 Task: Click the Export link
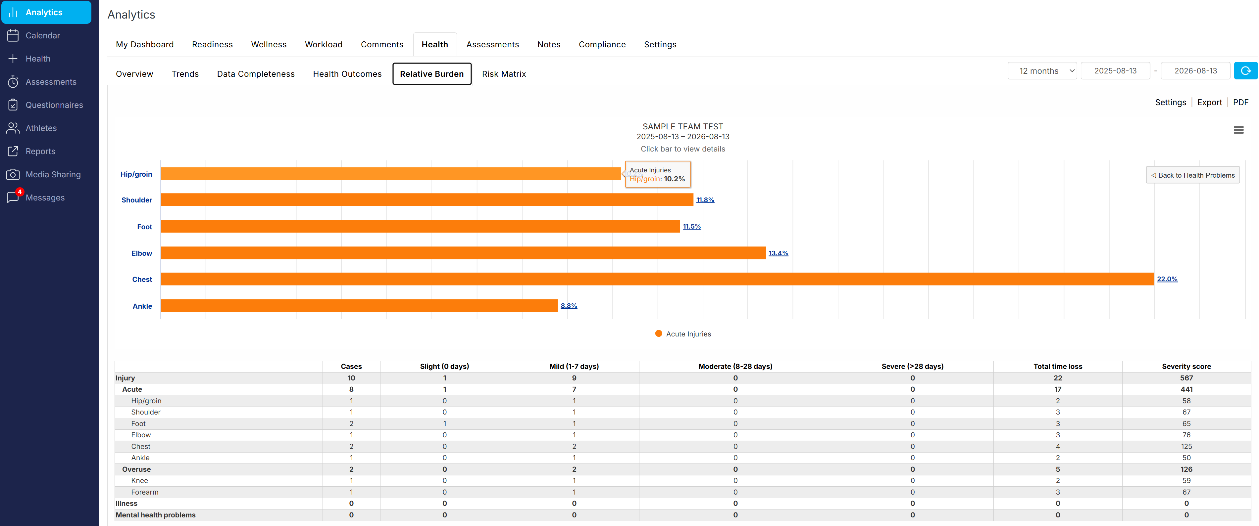[x=1209, y=103]
